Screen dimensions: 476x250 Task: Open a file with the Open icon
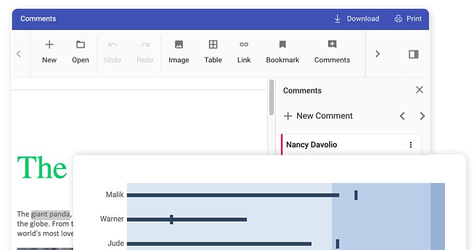pos(80,52)
